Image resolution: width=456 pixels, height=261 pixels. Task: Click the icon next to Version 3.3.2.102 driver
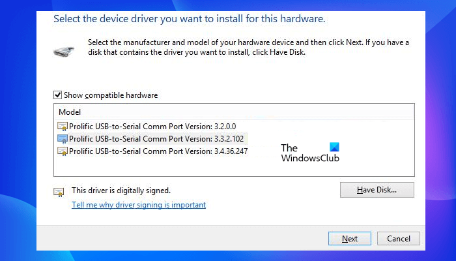tap(63, 138)
